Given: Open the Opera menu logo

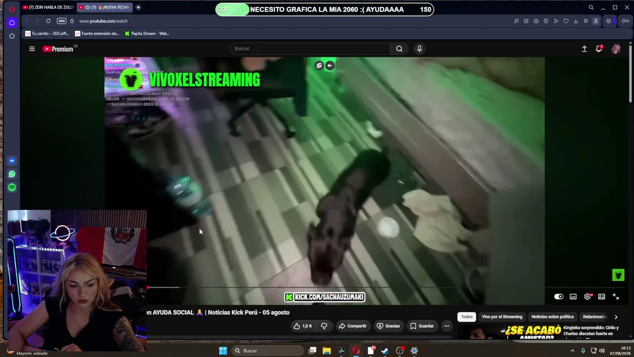Looking at the screenshot, I should point(12,8).
